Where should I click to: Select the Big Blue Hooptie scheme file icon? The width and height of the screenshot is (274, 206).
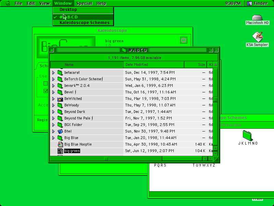(x=60, y=145)
